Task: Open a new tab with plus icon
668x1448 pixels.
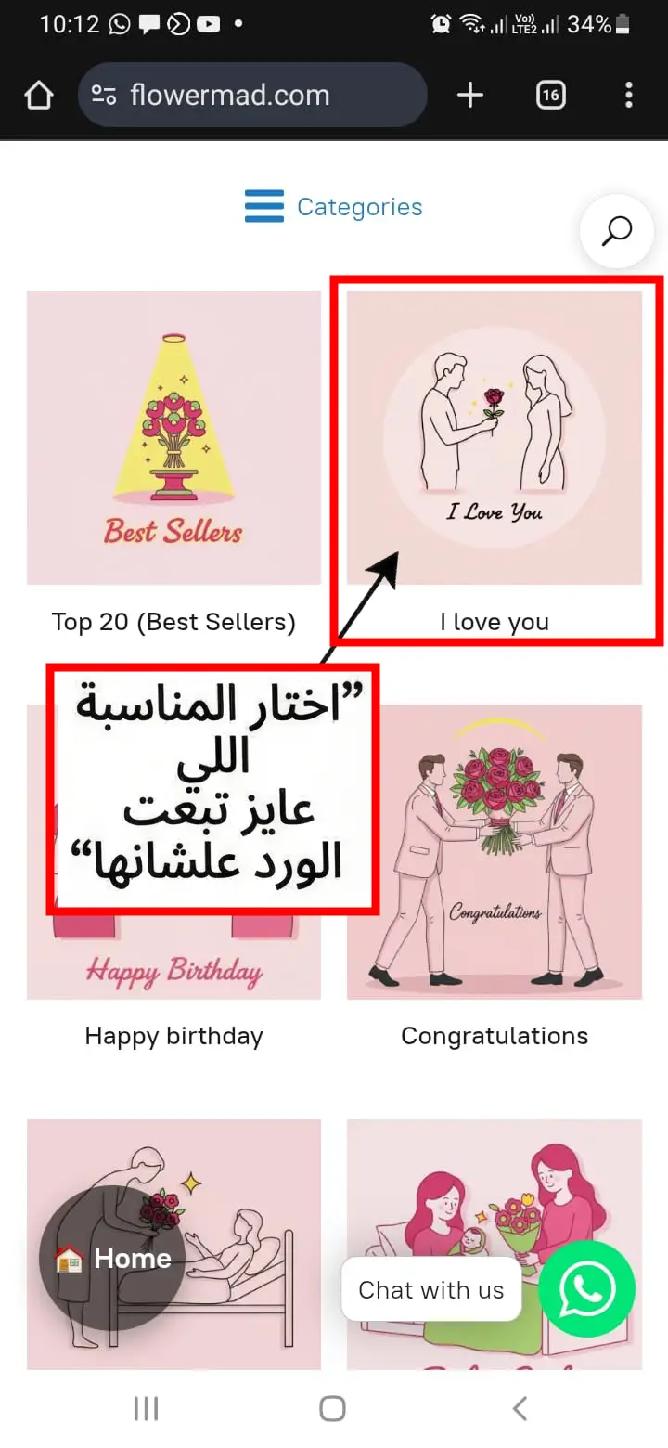Action: click(470, 95)
